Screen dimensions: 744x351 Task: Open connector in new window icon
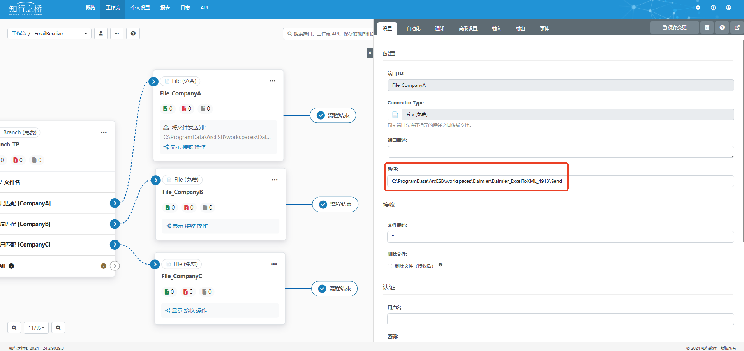[x=737, y=28]
